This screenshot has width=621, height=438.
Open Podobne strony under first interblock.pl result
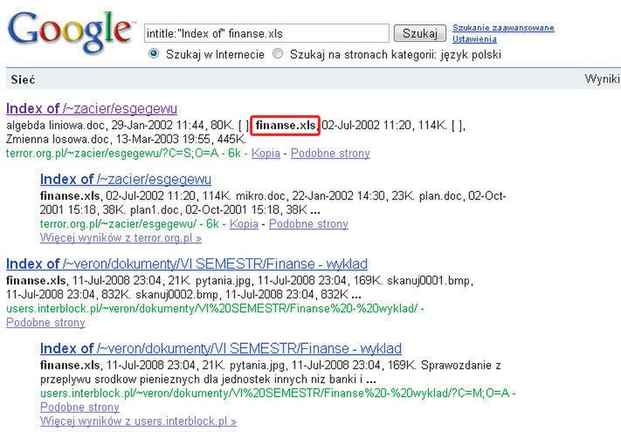click(x=45, y=323)
